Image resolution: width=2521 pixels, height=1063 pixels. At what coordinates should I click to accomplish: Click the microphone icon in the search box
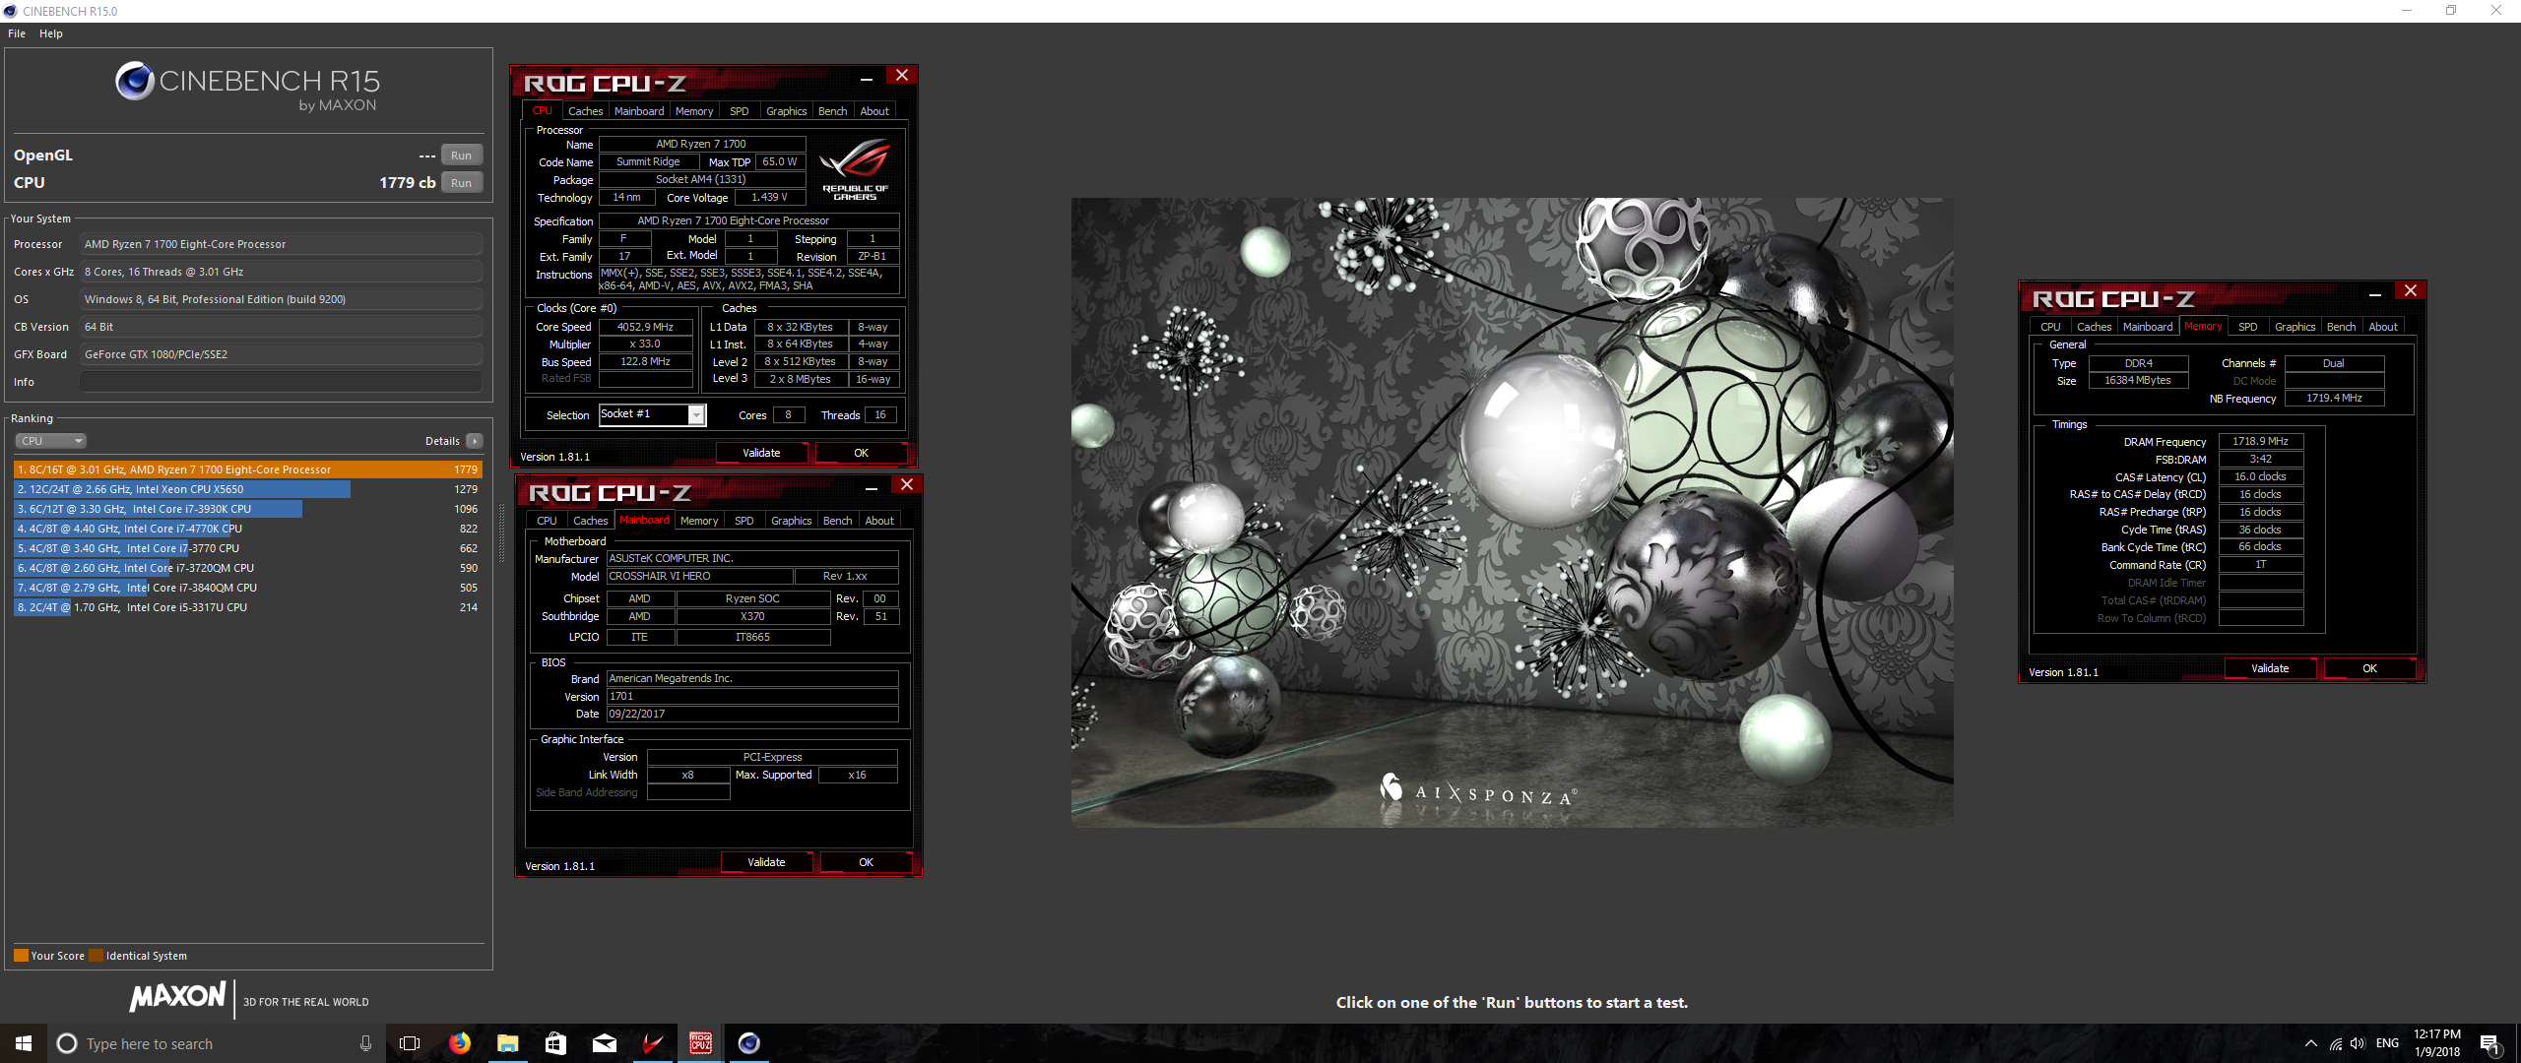[x=365, y=1043]
